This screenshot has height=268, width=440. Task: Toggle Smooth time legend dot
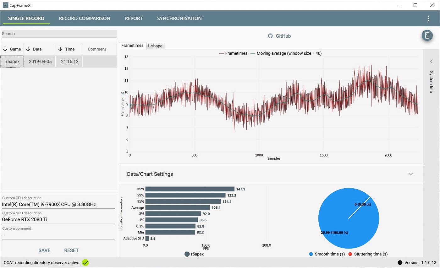(x=311, y=254)
